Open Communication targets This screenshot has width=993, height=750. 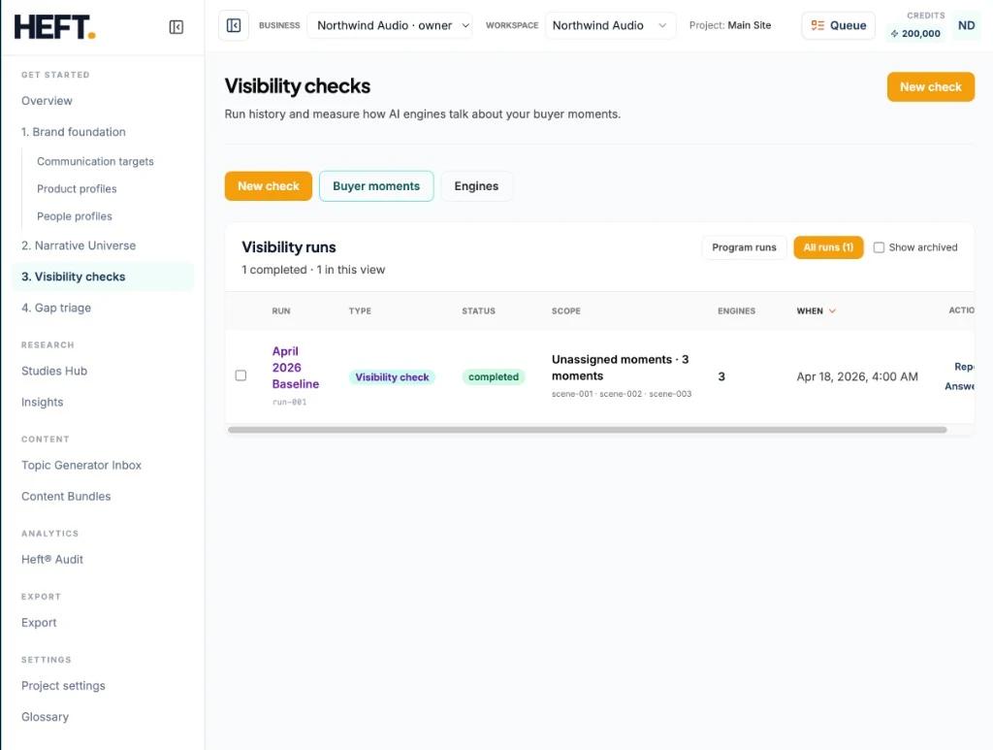point(95,161)
